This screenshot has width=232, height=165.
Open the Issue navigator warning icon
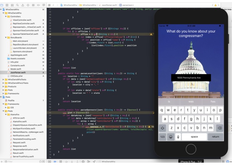click(23, 5)
